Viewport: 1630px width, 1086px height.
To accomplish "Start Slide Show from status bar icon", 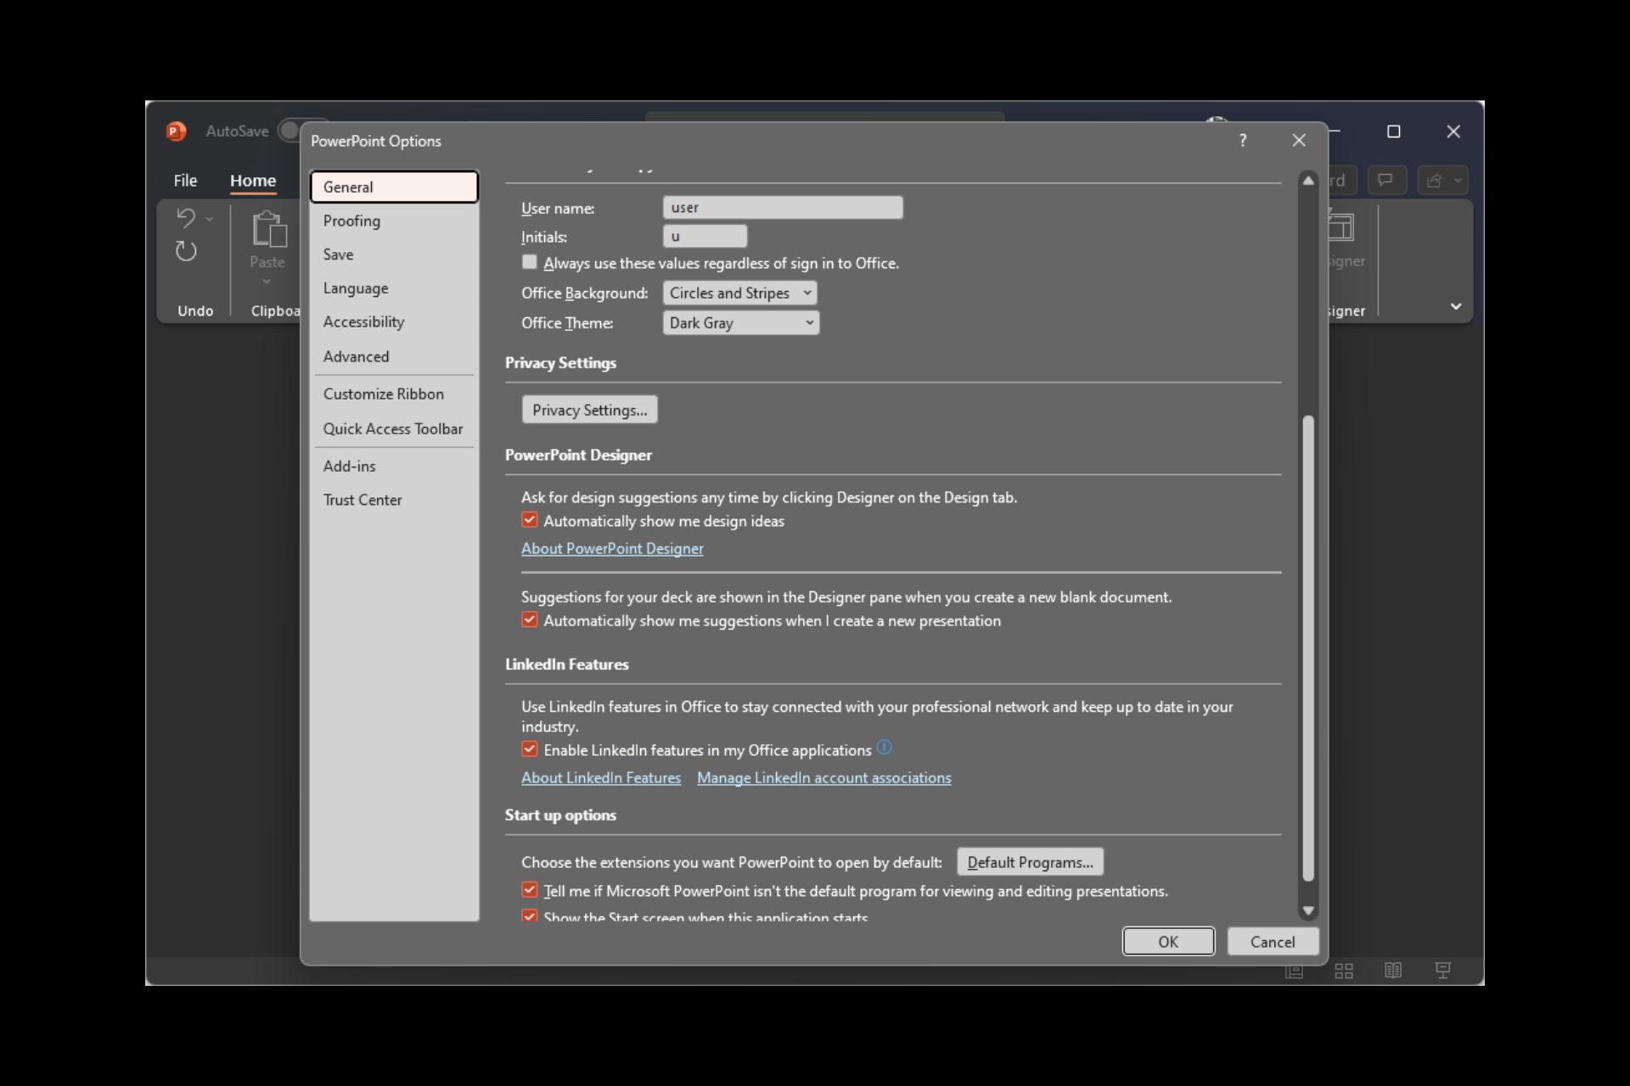I will tap(1443, 971).
